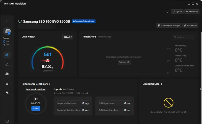This screenshot has width=202, height=124.
Task: Open the Drive Details magnifier icon
Action: pyautogui.click(x=7, y=64)
